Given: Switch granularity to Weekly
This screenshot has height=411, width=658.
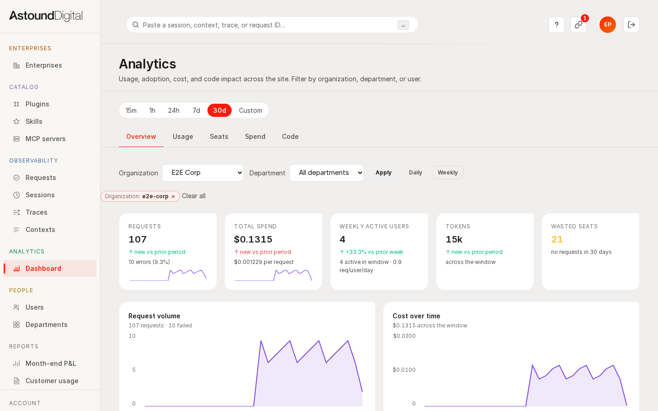Looking at the screenshot, I should click(x=448, y=173).
